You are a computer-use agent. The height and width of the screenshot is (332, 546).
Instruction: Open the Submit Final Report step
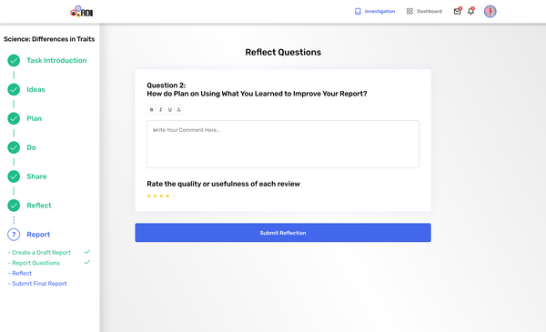coord(37,284)
